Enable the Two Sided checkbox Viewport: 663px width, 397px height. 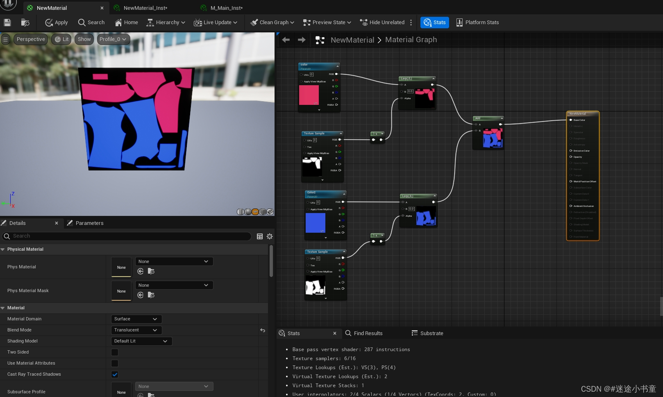pyautogui.click(x=115, y=352)
